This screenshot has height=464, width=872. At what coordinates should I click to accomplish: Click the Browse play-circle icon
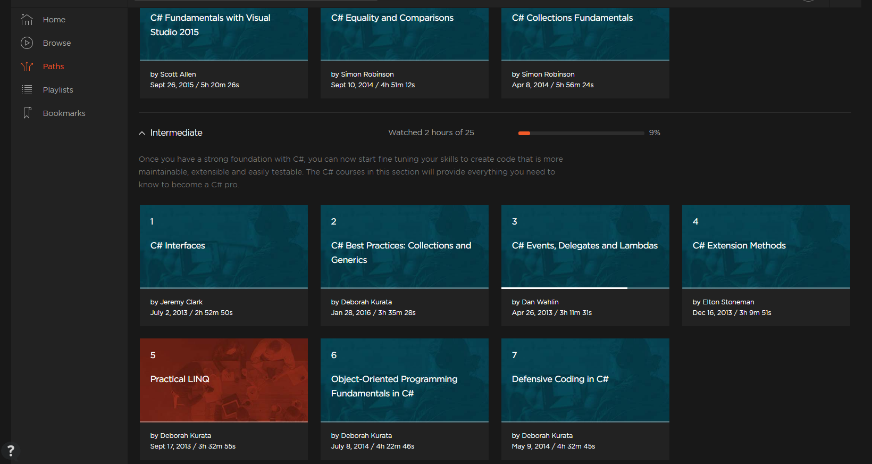pyautogui.click(x=27, y=43)
